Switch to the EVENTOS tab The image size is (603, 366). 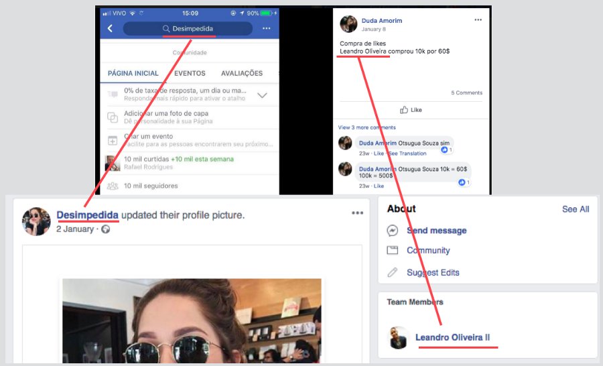[190, 73]
